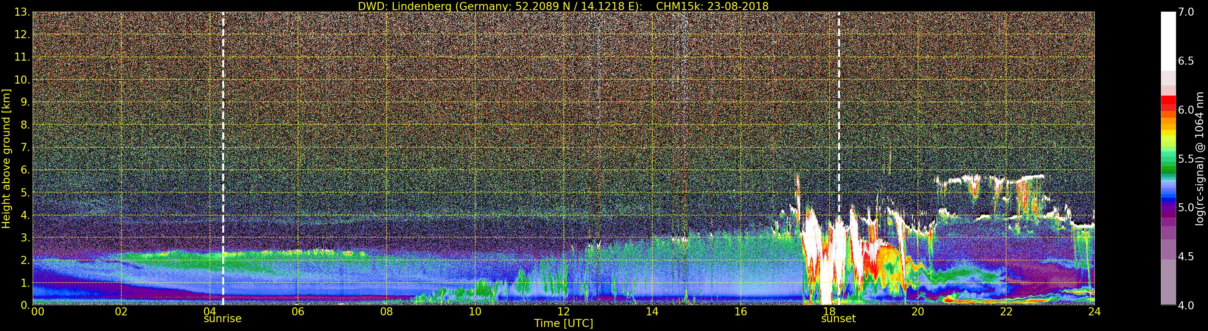Click the "5.5" colorbar tick label
The width and height of the screenshot is (1208, 331).
[x=1186, y=159]
